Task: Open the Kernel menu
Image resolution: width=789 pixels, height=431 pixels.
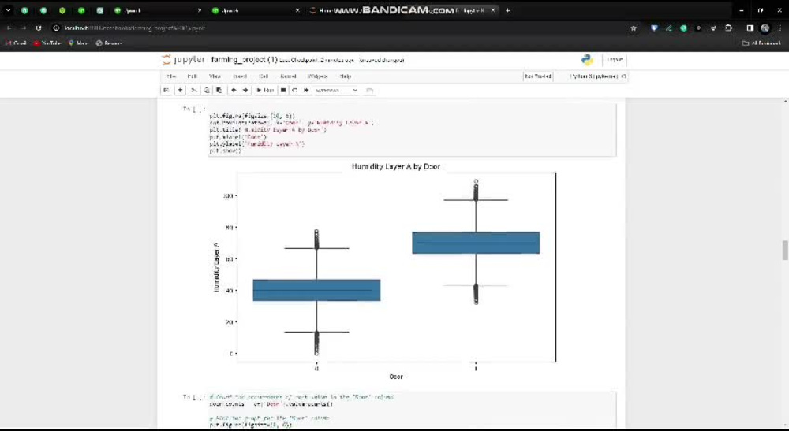Action: [x=288, y=76]
